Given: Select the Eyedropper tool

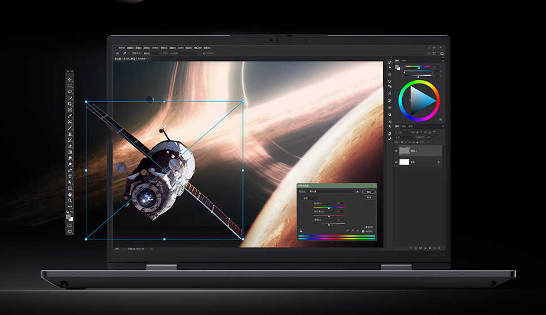Looking at the screenshot, I should 69,116.
